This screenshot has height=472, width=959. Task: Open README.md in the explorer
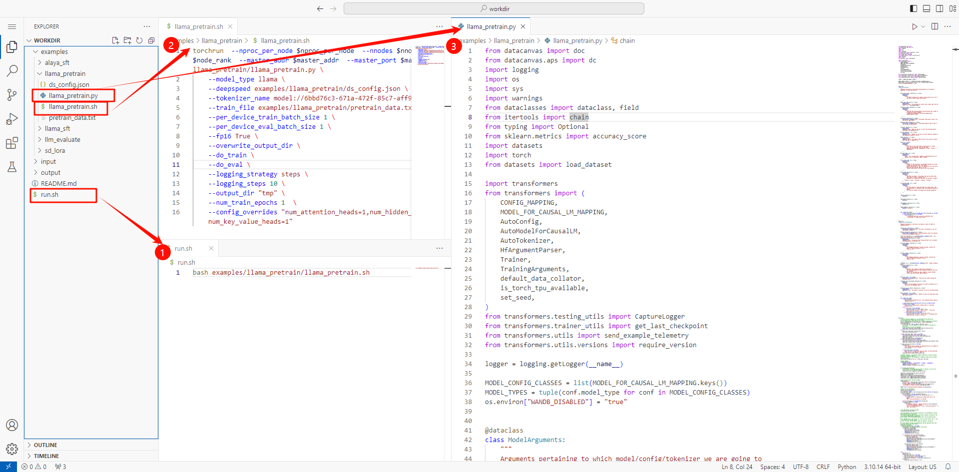click(x=58, y=183)
